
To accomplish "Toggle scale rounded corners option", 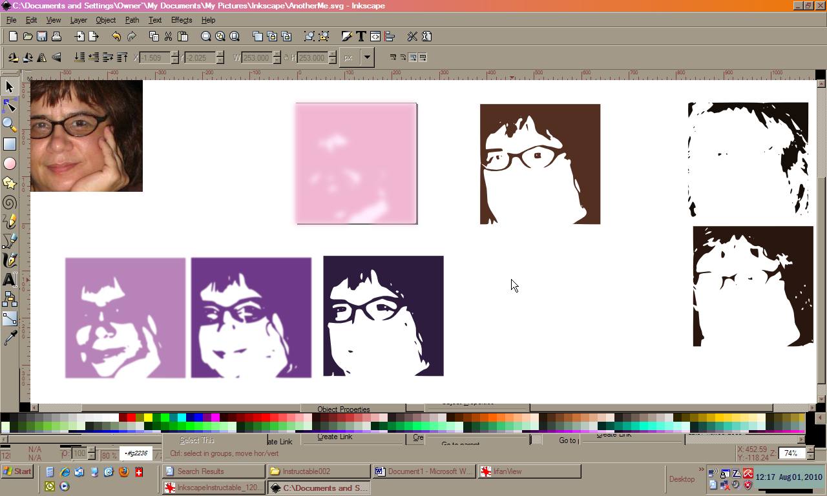I will [403, 57].
